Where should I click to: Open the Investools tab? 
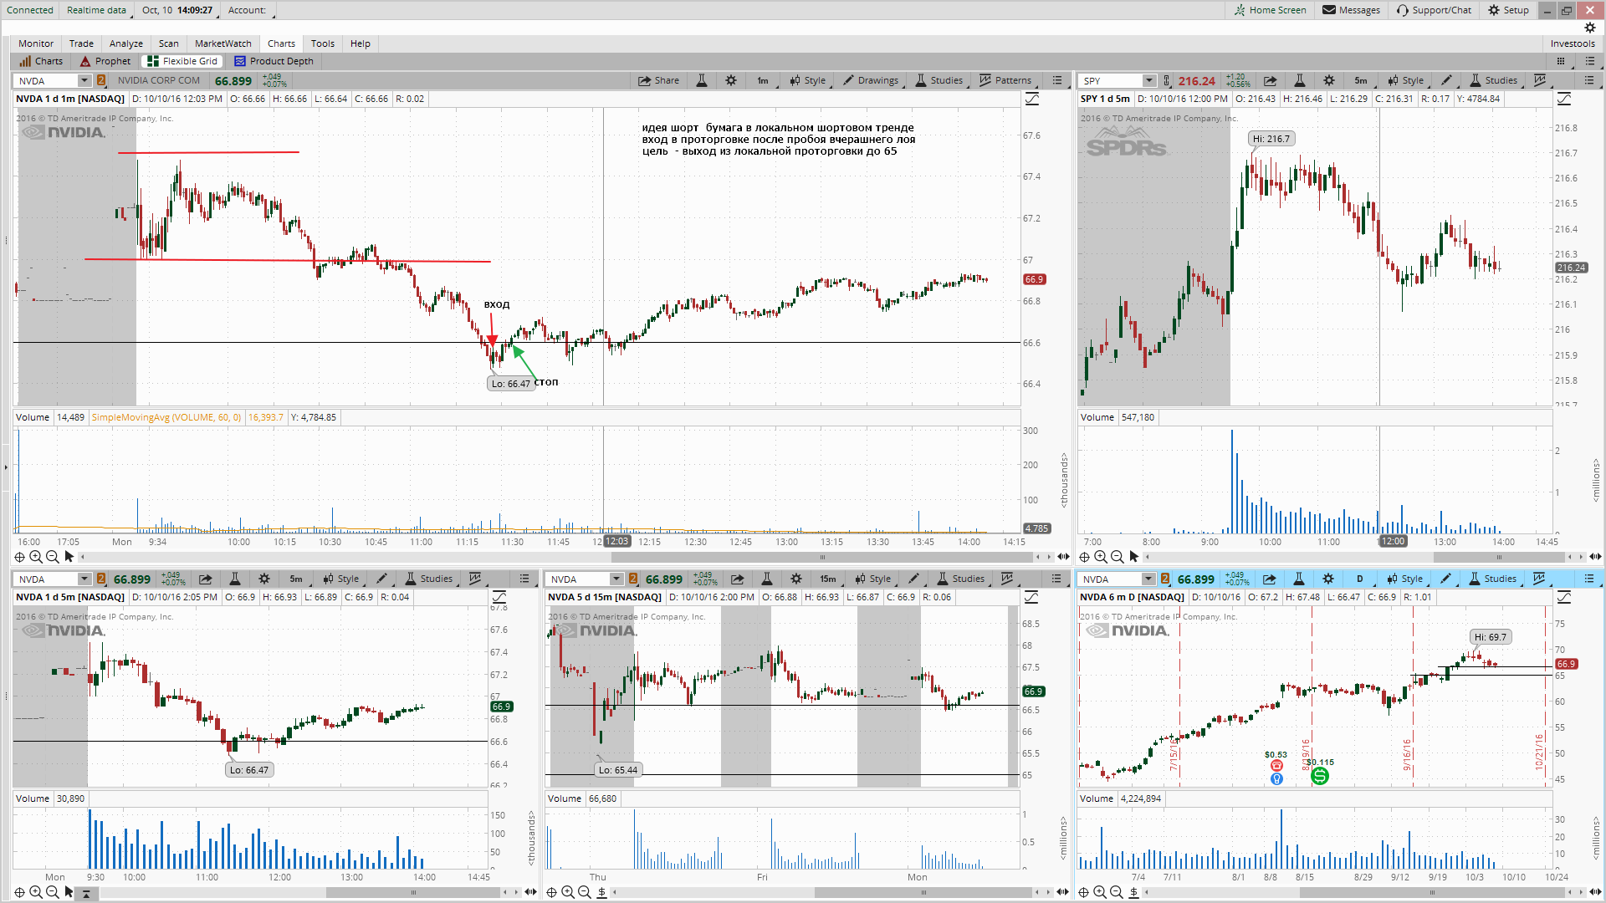point(1573,43)
